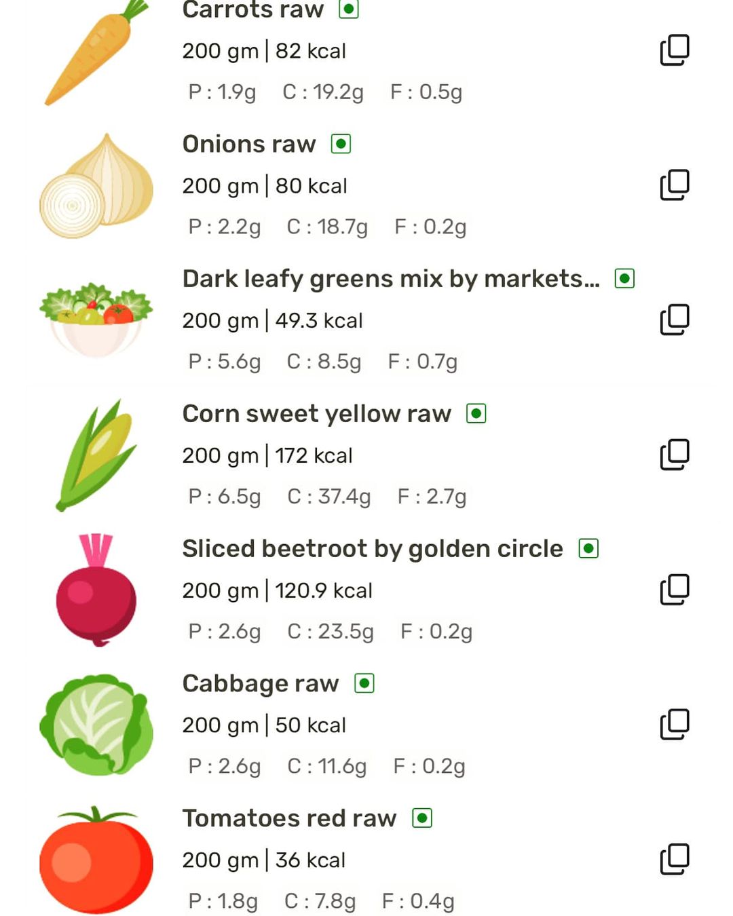
Task: Copy the Carrots raw entry
Action: (674, 50)
